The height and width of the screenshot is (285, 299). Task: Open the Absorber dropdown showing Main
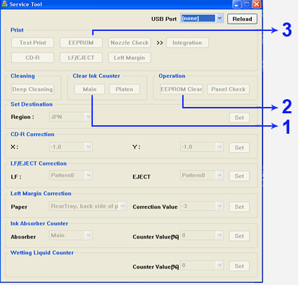[71, 236]
